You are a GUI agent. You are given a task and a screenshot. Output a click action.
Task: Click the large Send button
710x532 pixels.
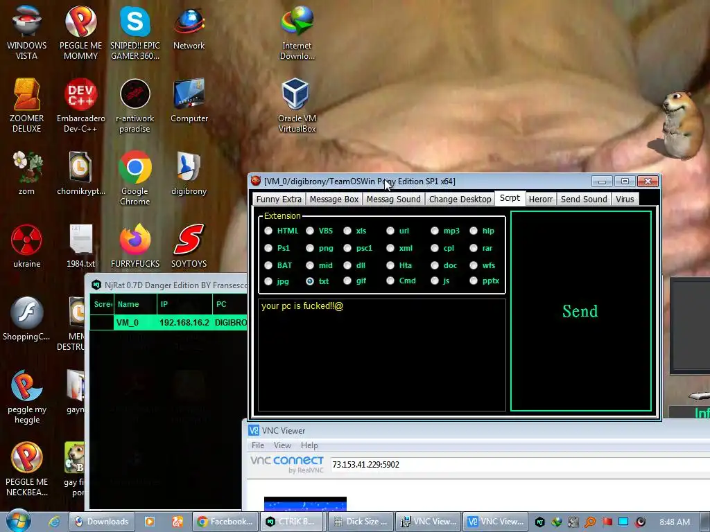click(x=580, y=311)
